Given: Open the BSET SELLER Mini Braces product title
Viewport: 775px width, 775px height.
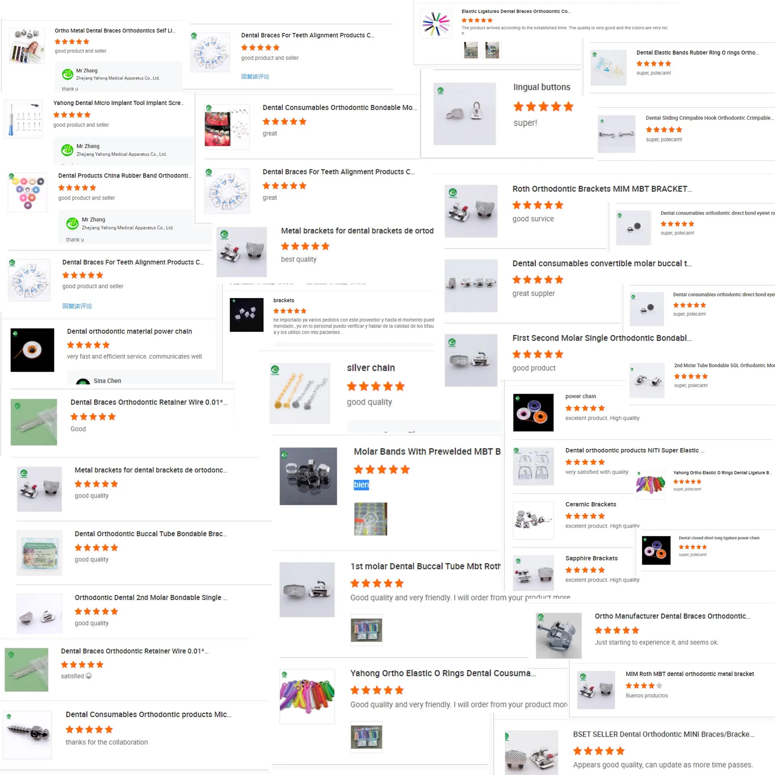Looking at the screenshot, I should pyautogui.click(x=663, y=734).
